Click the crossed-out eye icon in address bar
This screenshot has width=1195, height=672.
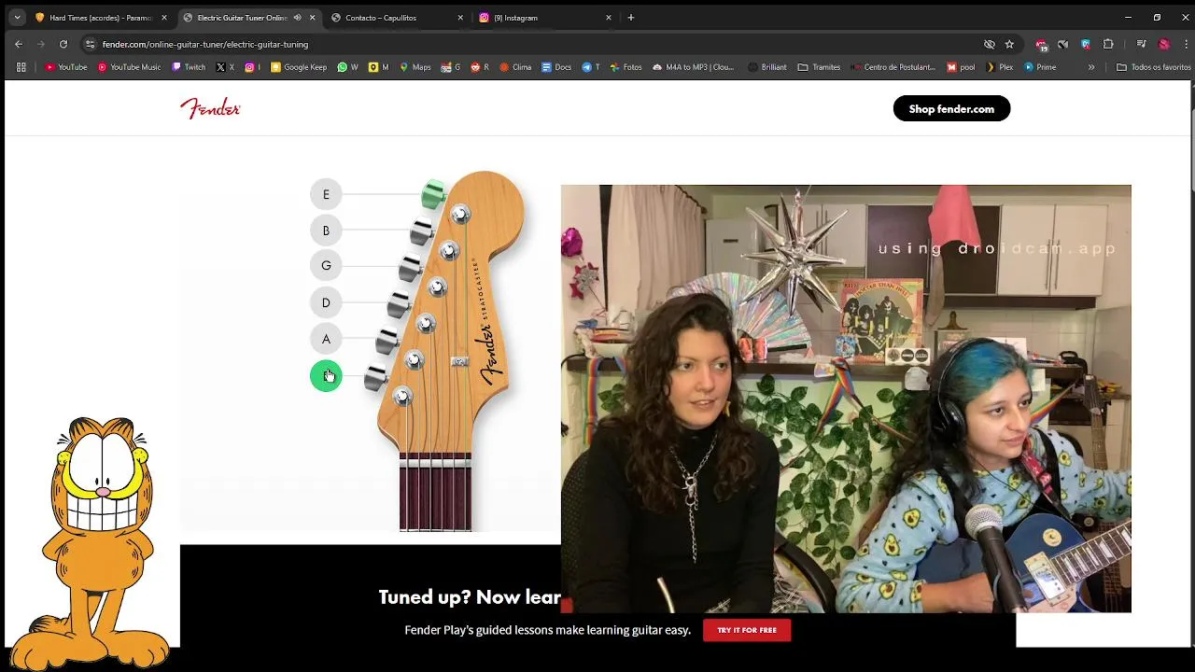[990, 44]
